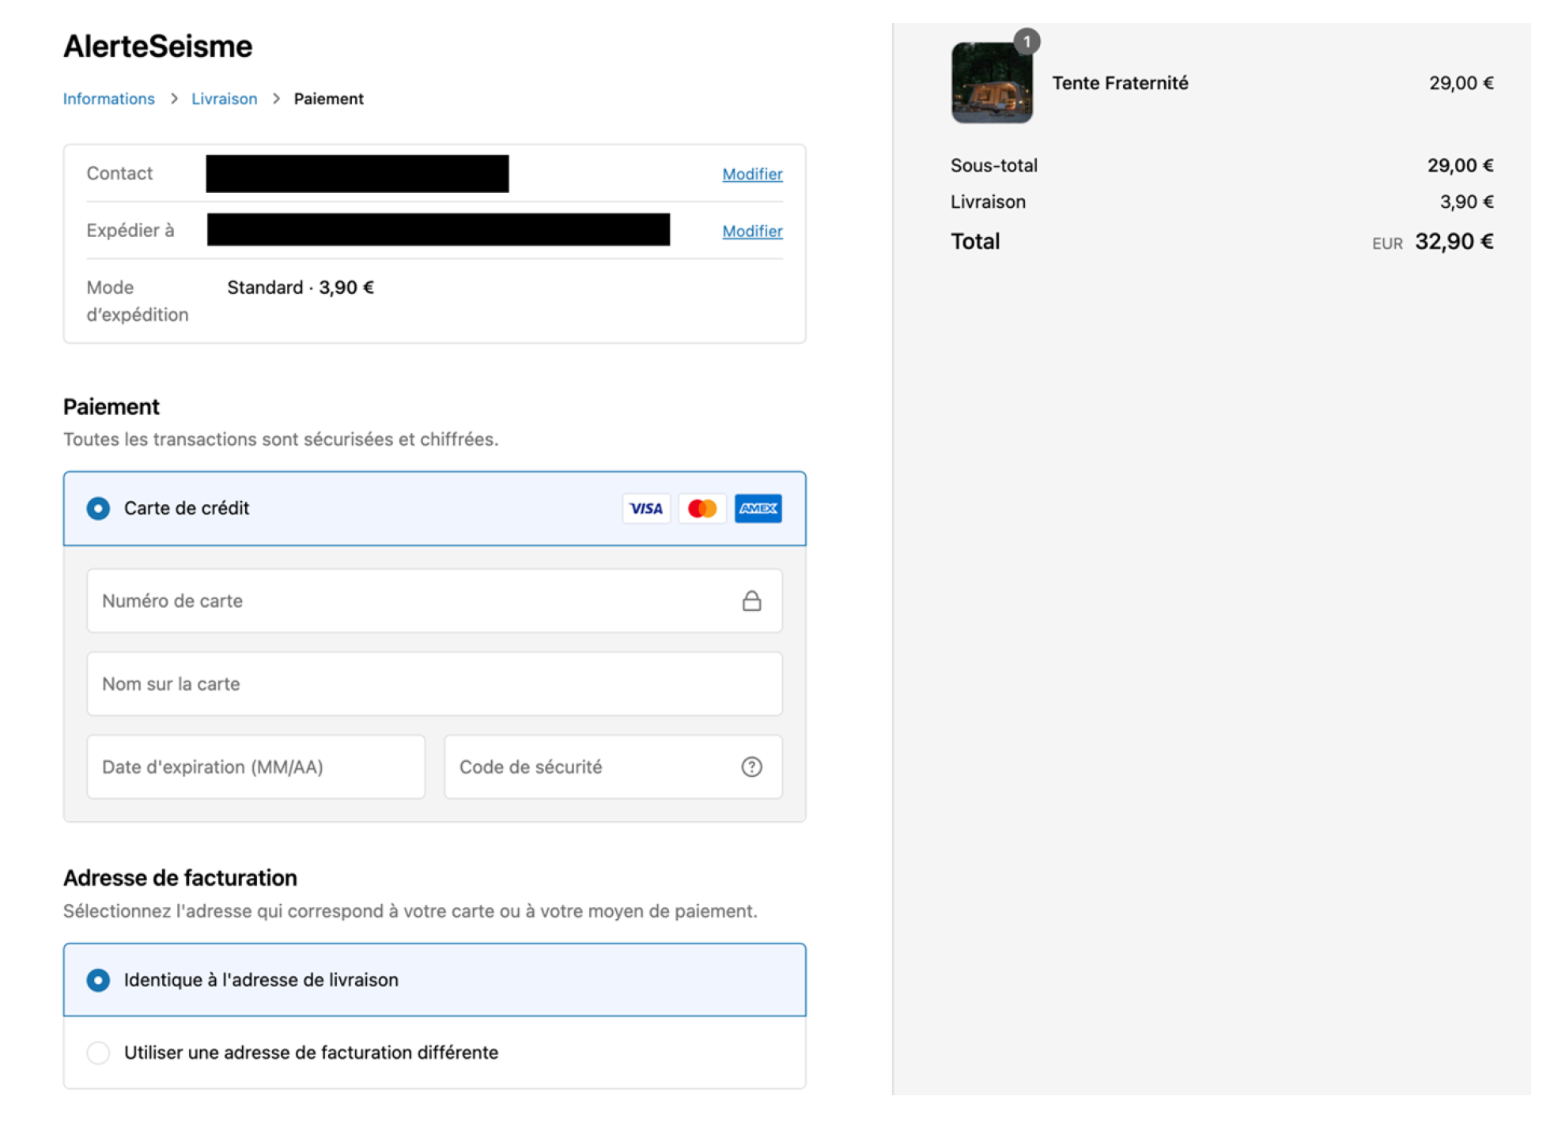
Task: Click the lock icon in card number field
Action: (751, 601)
